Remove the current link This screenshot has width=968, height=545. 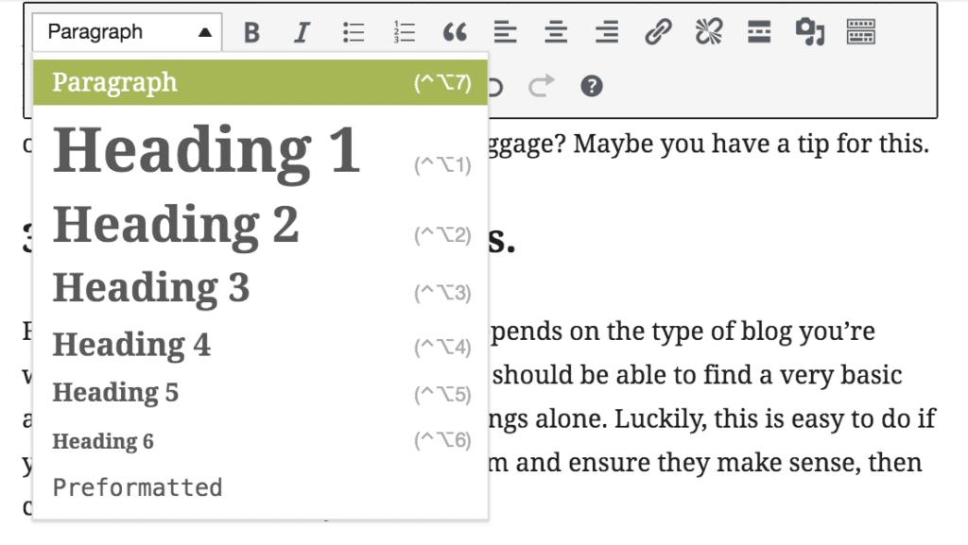pos(708,31)
